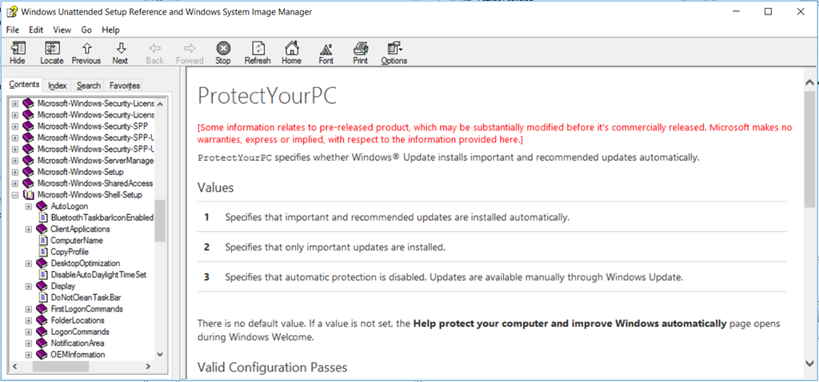
Task: Change text size with Font icon
Action: (x=326, y=53)
